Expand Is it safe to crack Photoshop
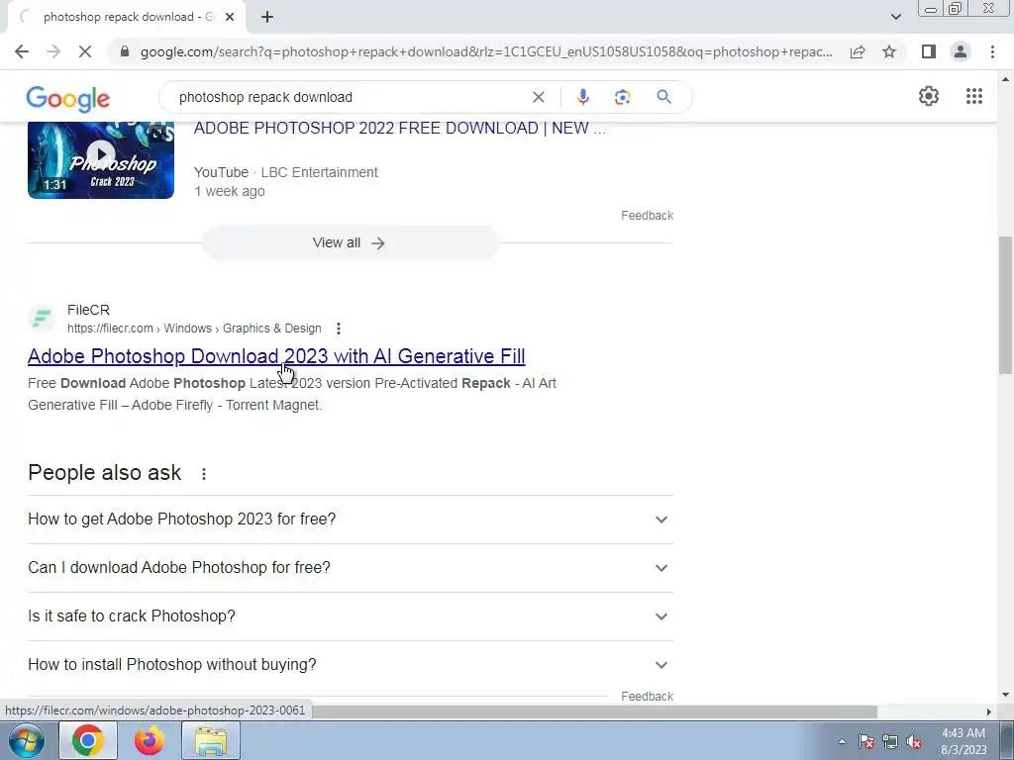The image size is (1014, 760). [x=350, y=617]
